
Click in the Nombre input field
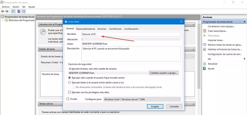click(x=131, y=34)
